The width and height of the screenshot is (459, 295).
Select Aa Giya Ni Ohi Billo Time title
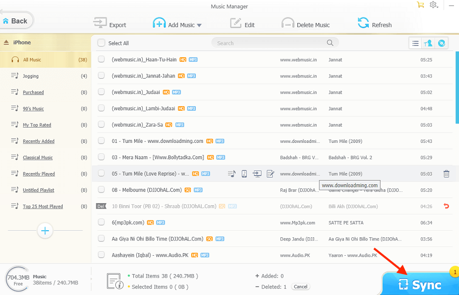(158, 239)
